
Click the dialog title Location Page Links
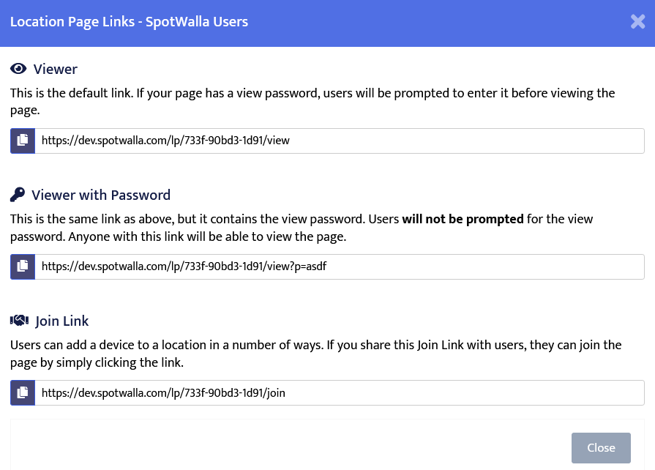click(x=129, y=22)
